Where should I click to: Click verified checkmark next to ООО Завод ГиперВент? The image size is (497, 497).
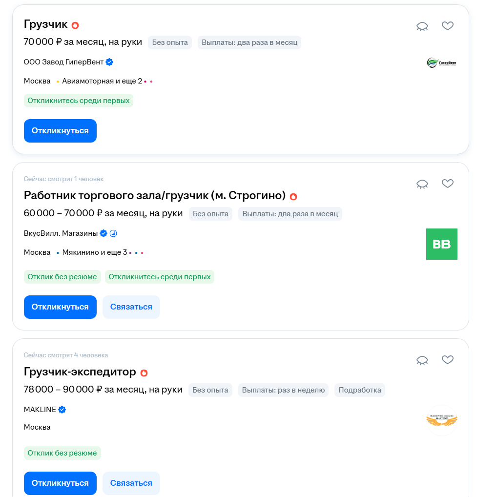click(x=109, y=62)
